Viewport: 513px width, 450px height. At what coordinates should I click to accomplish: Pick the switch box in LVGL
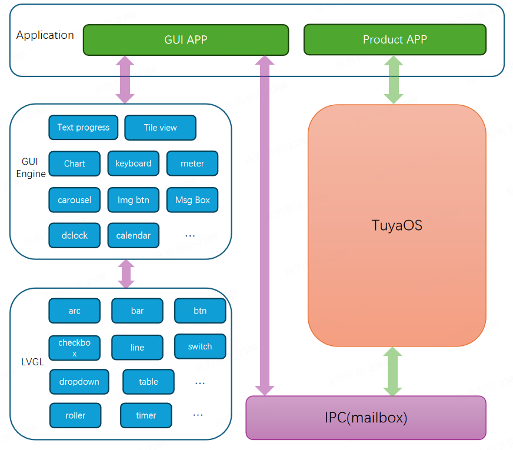pos(200,346)
